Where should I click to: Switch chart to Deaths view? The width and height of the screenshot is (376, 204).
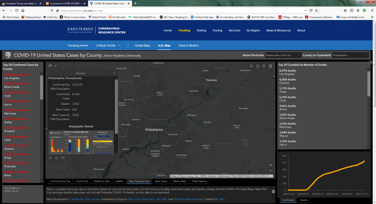[304, 200]
